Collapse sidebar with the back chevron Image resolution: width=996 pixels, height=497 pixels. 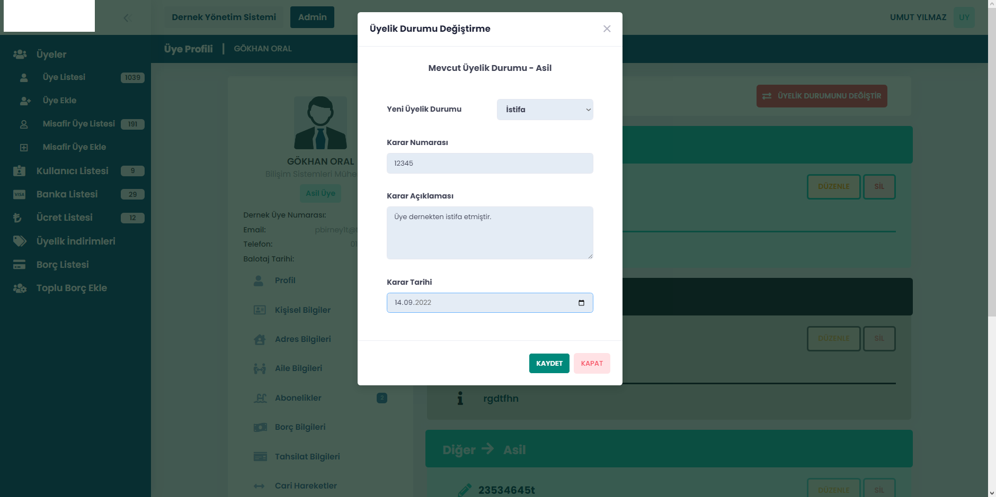(126, 18)
